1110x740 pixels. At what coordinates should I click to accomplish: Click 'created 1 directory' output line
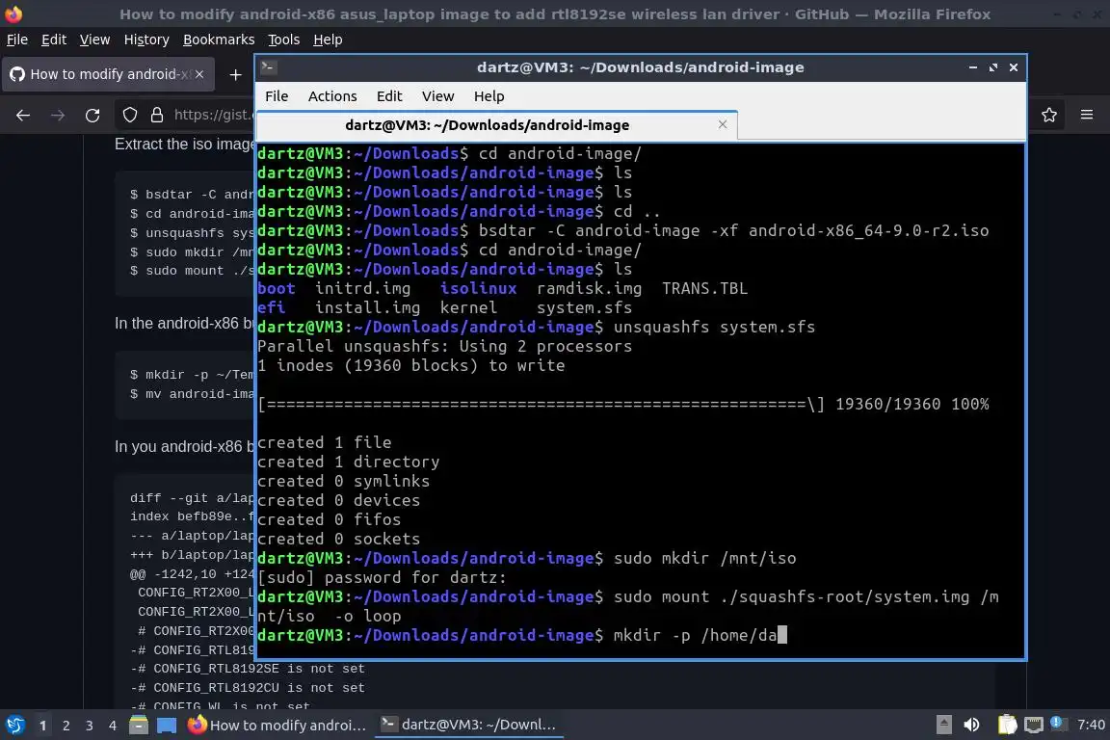click(x=348, y=462)
